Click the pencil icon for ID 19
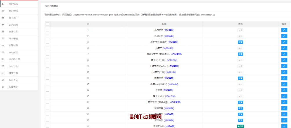 (284, 120)
